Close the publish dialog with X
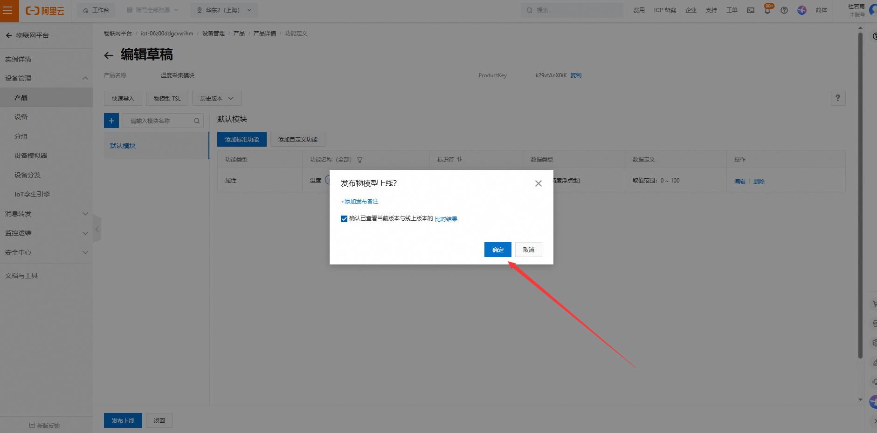Viewport: 877px width, 433px height. [x=538, y=183]
